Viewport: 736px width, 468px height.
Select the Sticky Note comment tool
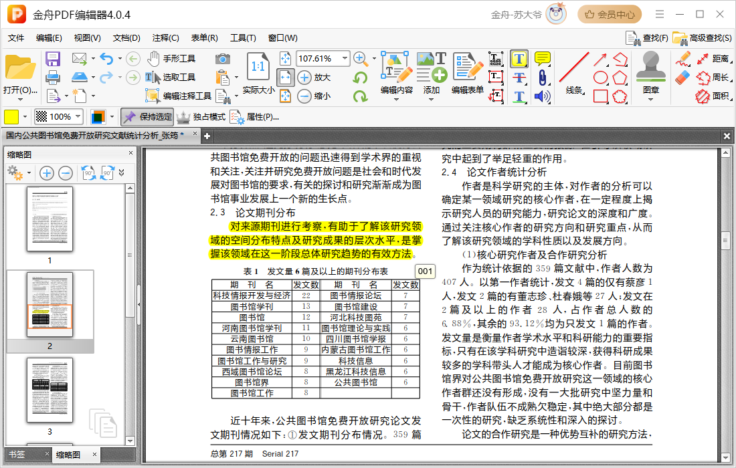pyautogui.click(x=543, y=59)
